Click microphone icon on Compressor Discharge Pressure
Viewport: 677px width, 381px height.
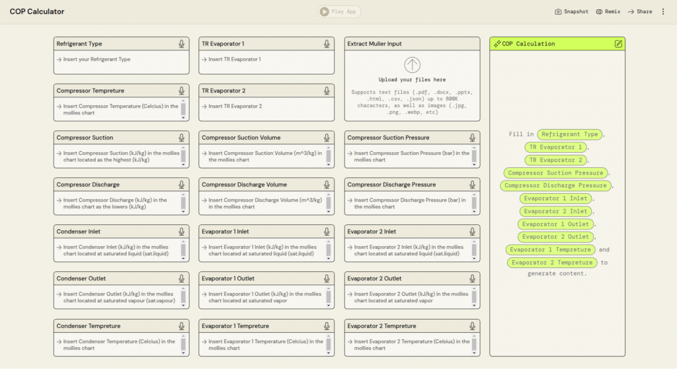pyautogui.click(x=472, y=185)
